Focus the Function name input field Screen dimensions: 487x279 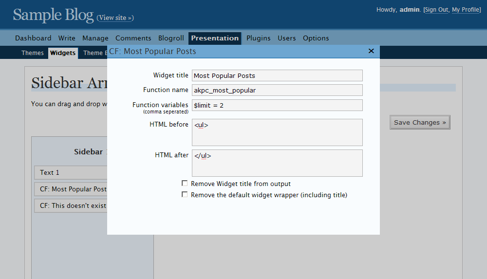point(277,90)
